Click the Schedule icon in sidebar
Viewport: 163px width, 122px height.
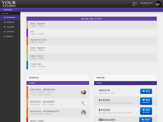click(4, 22)
